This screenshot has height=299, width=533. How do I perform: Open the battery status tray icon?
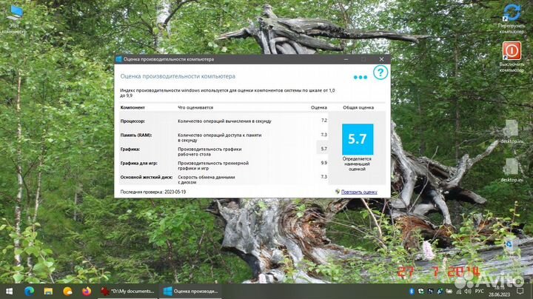449,291
